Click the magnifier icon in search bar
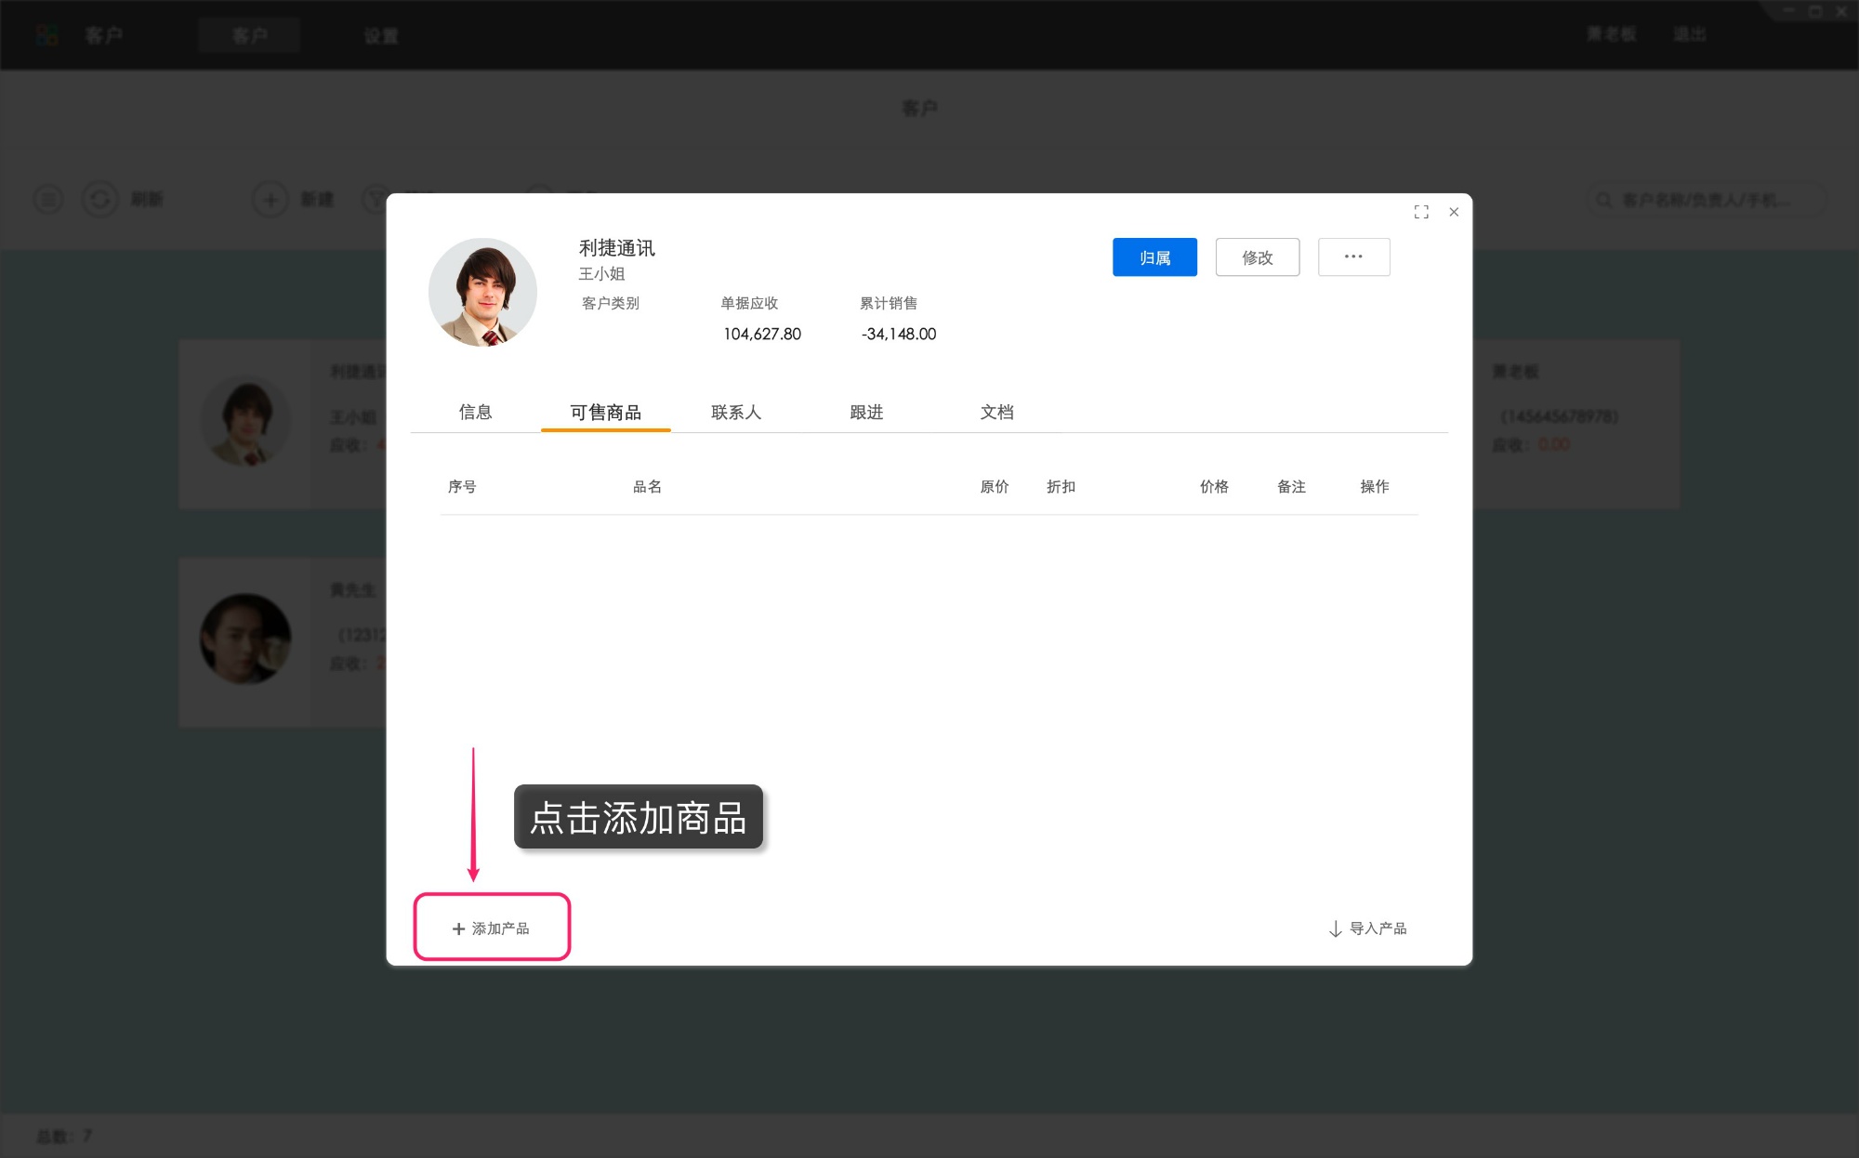Image resolution: width=1859 pixels, height=1158 pixels. (1602, 199)
